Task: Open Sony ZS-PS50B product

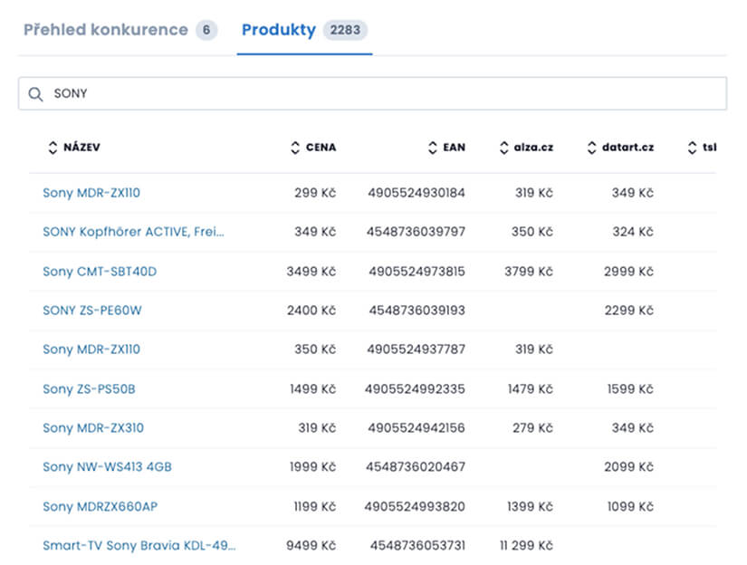Action: (x=89, y=389)
